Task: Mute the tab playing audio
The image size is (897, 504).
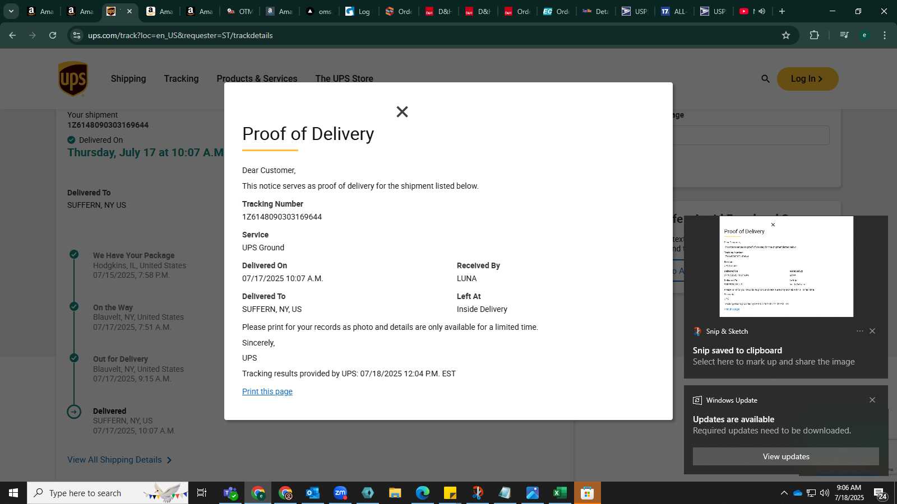Action: [x=762, y=11]
